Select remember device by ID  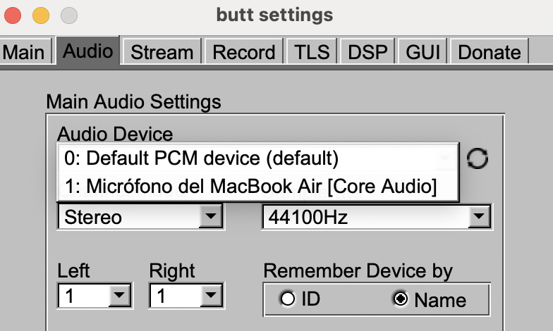[x=288, y=299]
